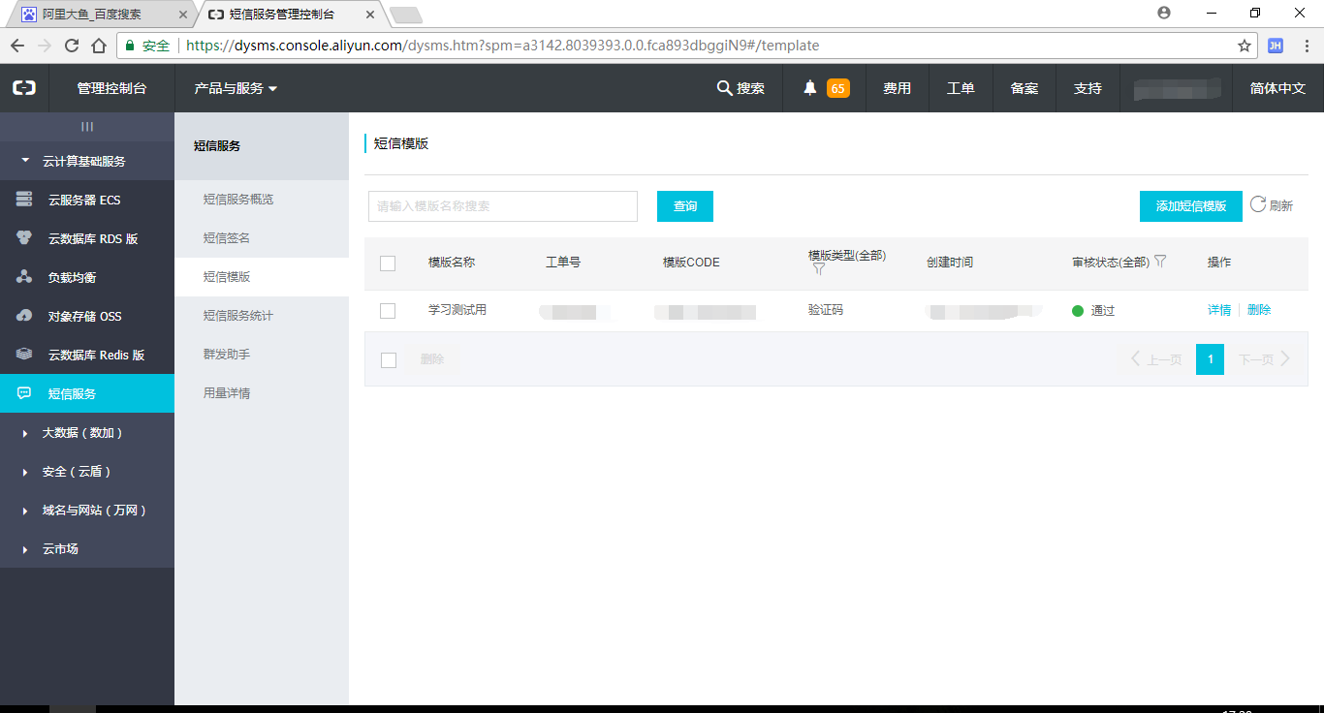
Task: Click the template name search field
Action: (502, 206)
